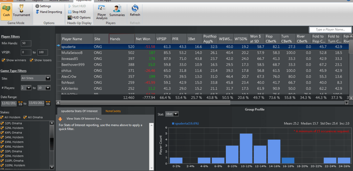353x171 pixels.
Task: Toggle the Show winners checkbox
Action: click(4, 60)
